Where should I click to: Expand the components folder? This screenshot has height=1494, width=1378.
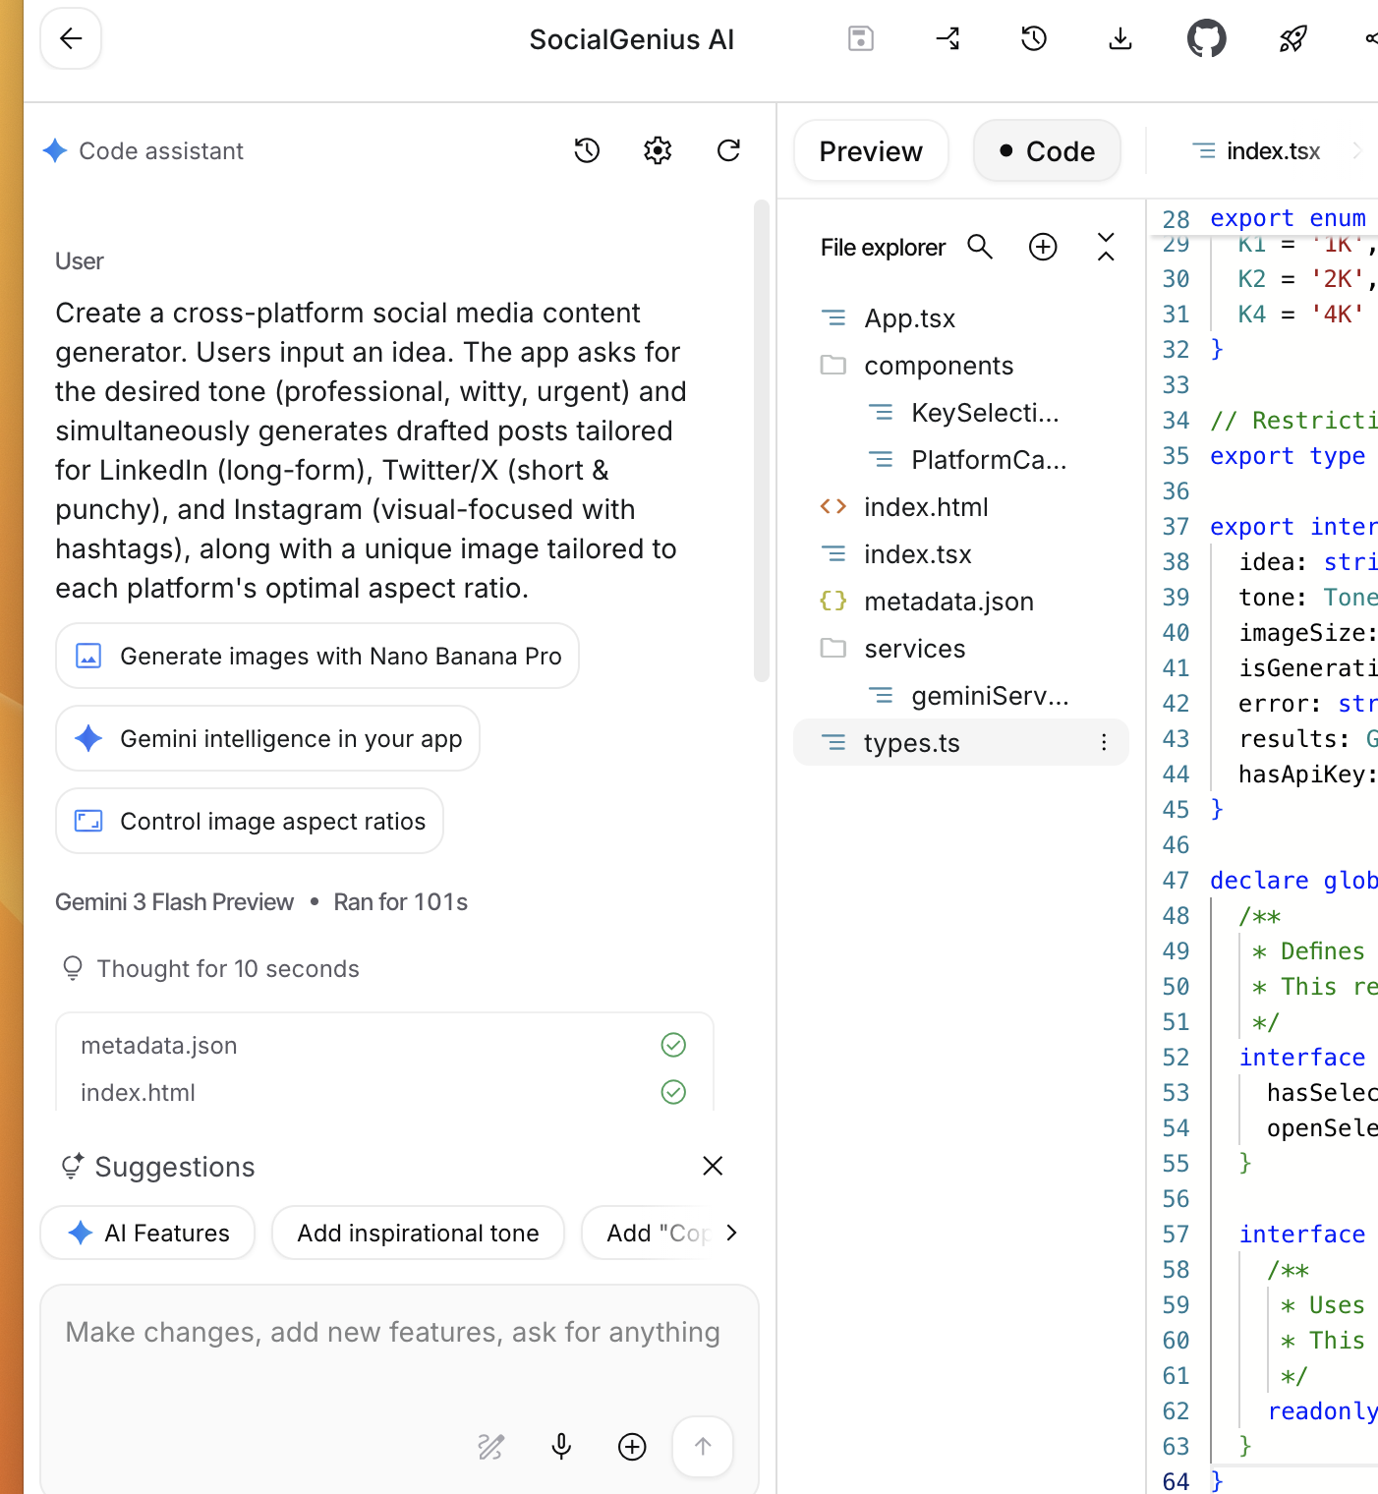938,366
